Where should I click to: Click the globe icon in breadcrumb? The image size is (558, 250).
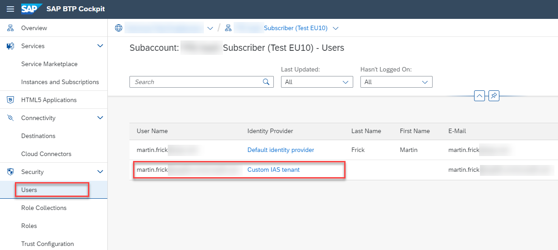(119, 28)
